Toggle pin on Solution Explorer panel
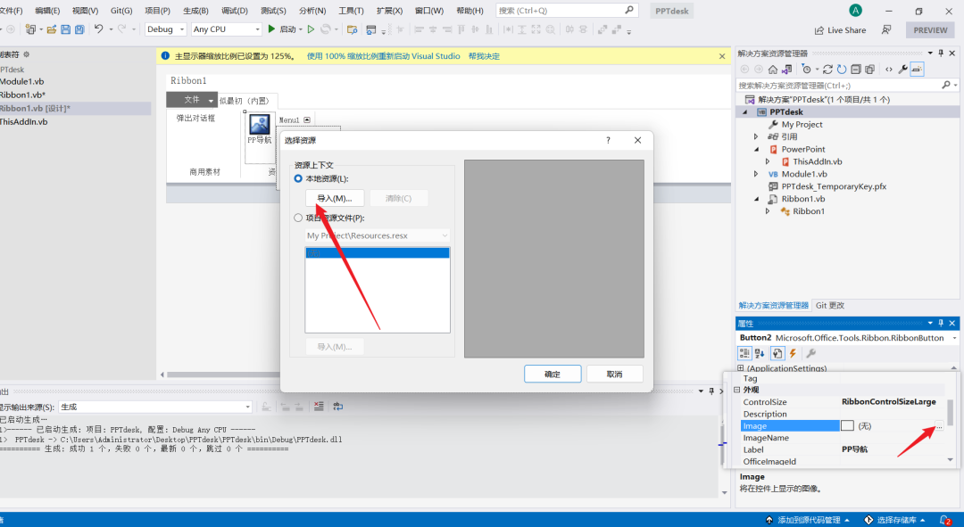964x527 pixels. tap(941, 54)
